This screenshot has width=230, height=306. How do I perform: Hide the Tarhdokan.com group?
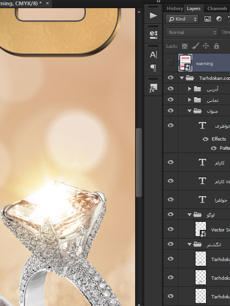pyautogui.click(x=171, y=77)
